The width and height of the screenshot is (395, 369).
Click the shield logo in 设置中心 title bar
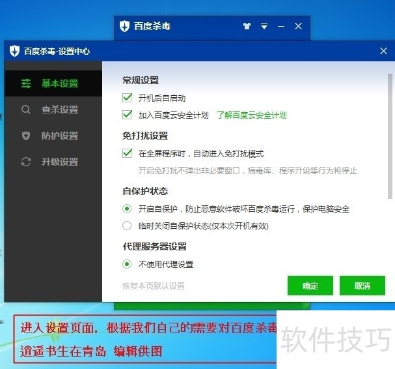[x=14, y=51]
